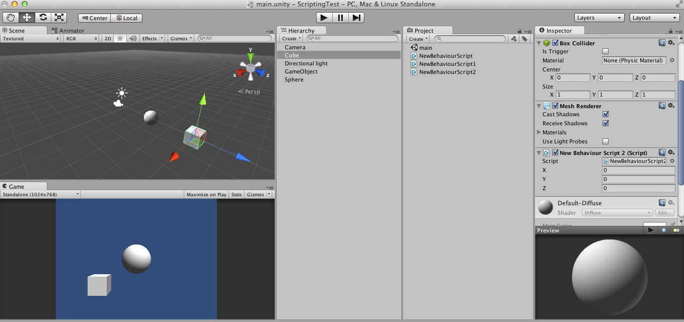
Task: Toggle pivot mode Center button
Action: (94, 18)
